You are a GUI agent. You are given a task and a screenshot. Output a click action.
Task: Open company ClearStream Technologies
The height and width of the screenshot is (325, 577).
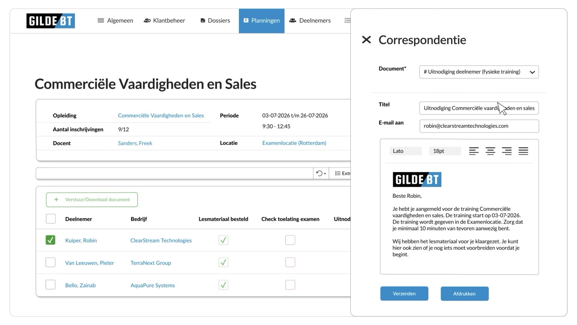pyautogui.click(x=161, y=241)
